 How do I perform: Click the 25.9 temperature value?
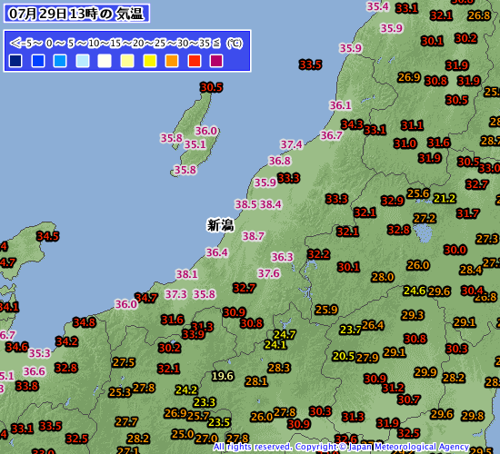[326, 310]
